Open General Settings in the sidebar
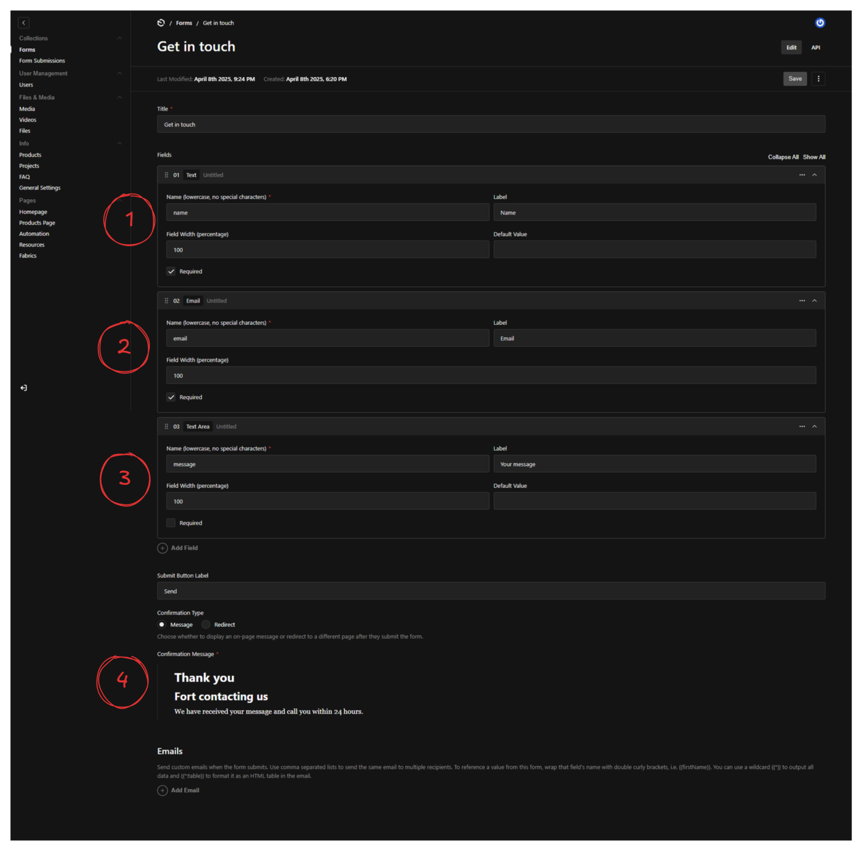The image size is (862, 851). [x=40, y=188]
